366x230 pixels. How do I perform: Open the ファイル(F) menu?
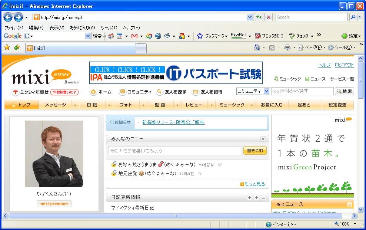(14, 28)
